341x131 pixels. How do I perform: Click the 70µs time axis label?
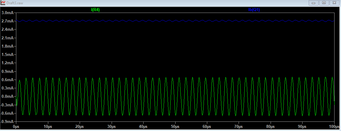(x=239, y=126)
